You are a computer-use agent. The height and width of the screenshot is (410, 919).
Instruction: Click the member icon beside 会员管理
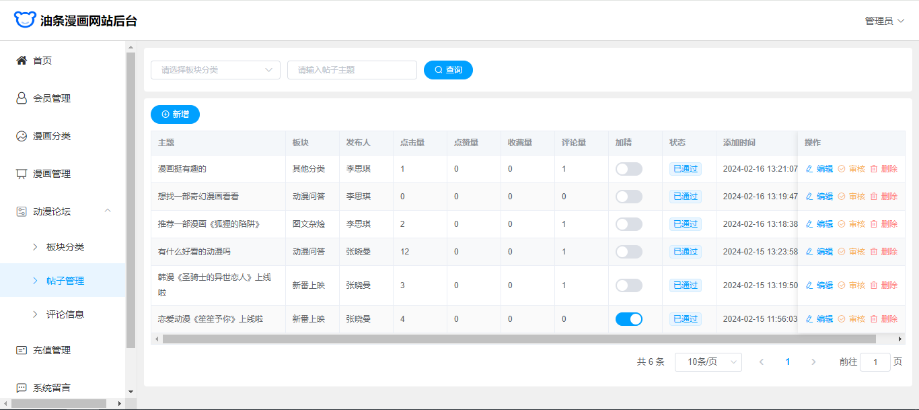(x=22, y=98)
